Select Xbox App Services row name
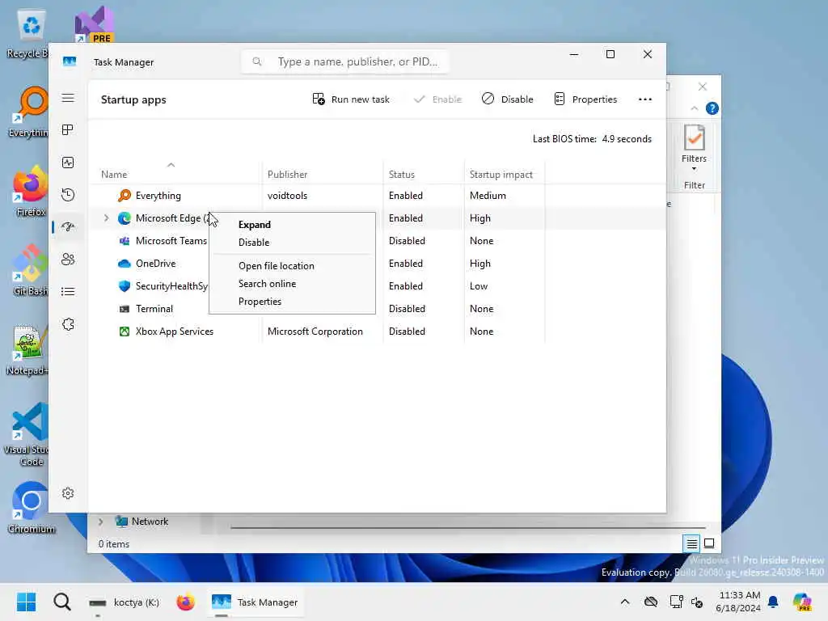The image size is (828, 621). tap(175, 332)
